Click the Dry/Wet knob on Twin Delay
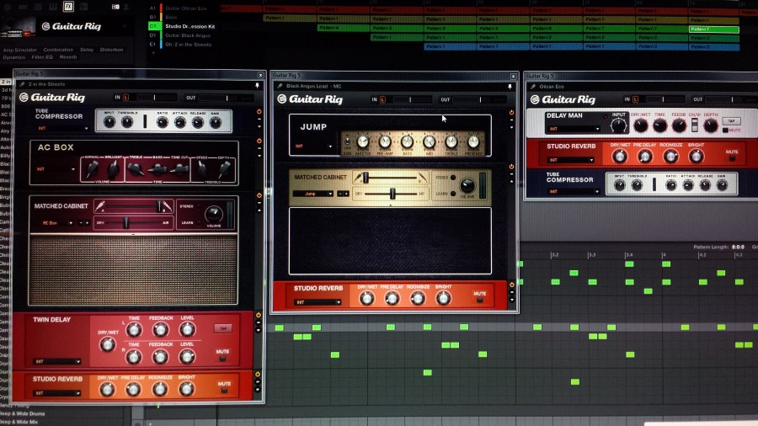This screenshot has height=426, width=758. [107, 343]
